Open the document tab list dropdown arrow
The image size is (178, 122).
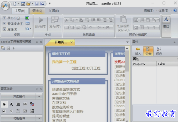pos(127,42)
